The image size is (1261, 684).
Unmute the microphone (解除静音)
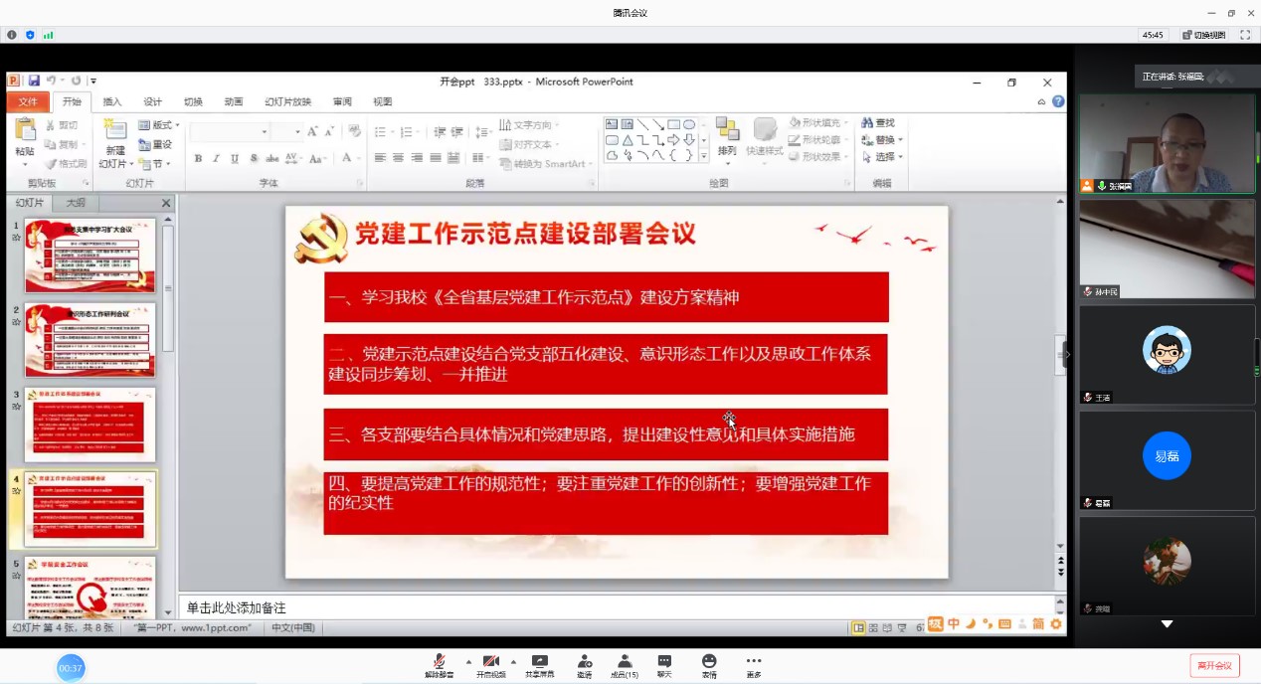point(439,663)
